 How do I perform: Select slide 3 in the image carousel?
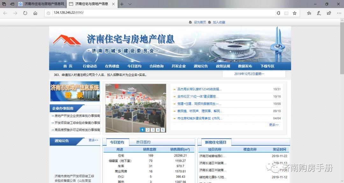[153, 130]
